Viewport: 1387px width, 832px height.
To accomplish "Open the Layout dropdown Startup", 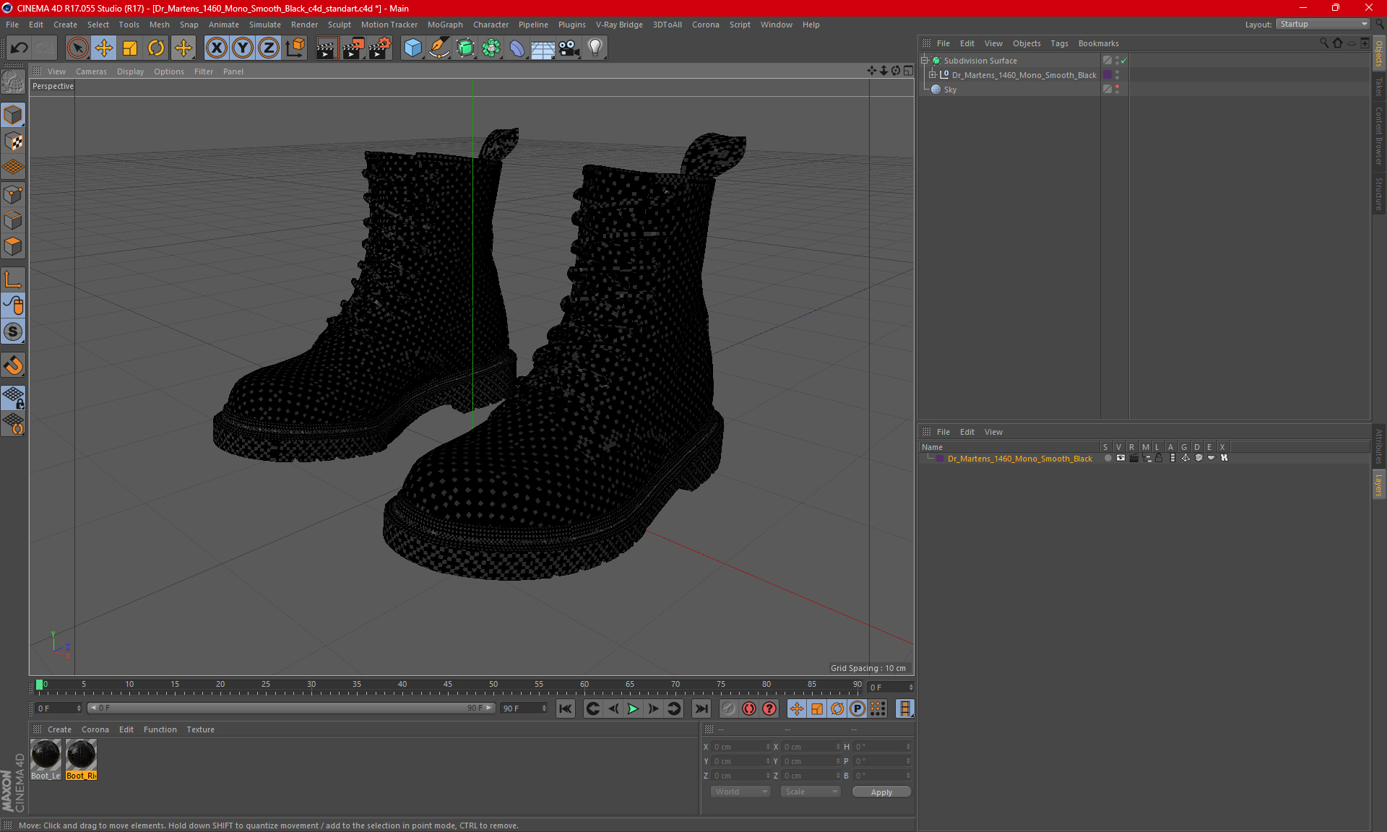I will coord(1323,24).
